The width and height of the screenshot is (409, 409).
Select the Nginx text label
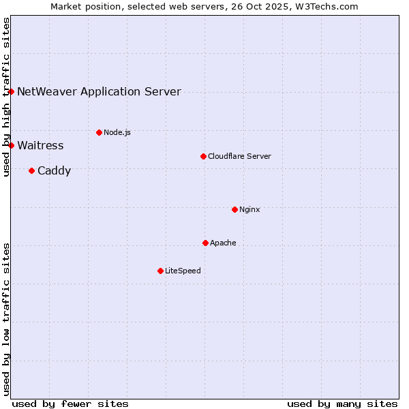click(x=249, y=209)
